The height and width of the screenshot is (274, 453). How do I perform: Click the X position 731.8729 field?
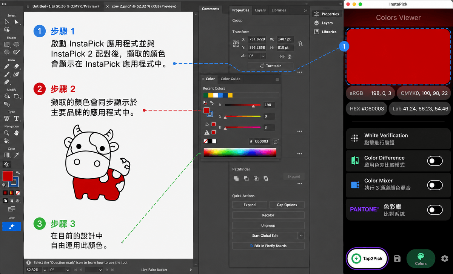coord(257,39)
